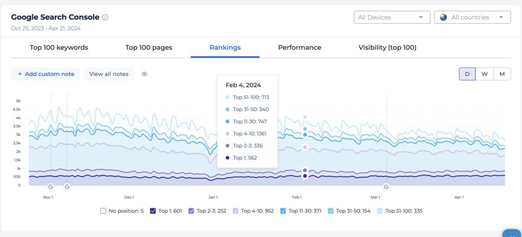Click the Top 51-100 data point on the chart
The height and width of the screenshot is (237, 522).
point(305,117)
